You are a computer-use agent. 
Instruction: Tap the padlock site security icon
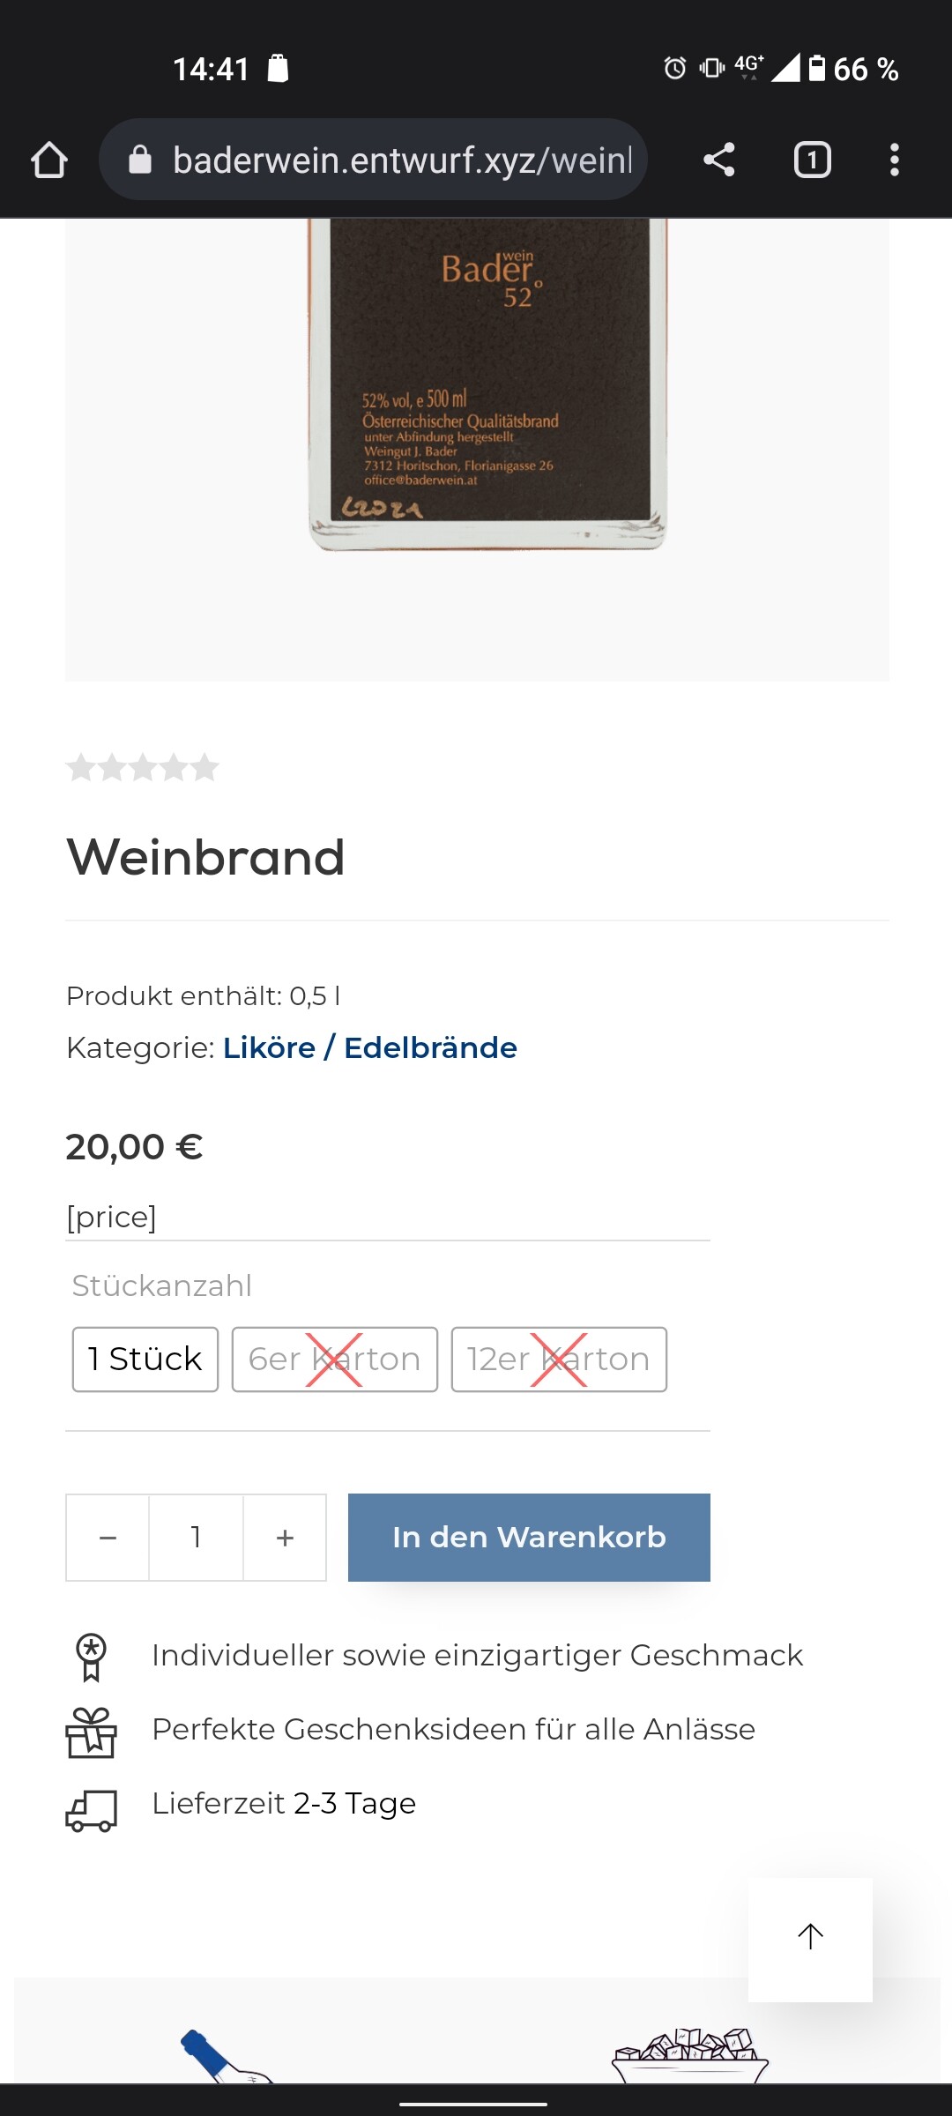tap(140, 160)
